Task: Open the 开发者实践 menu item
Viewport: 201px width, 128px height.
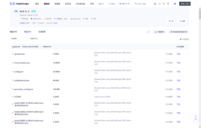Action: [80, 4]
